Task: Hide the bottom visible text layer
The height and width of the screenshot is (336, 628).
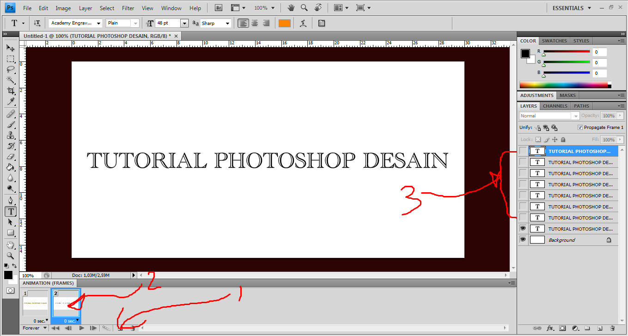Action: [x=523, y=229]
